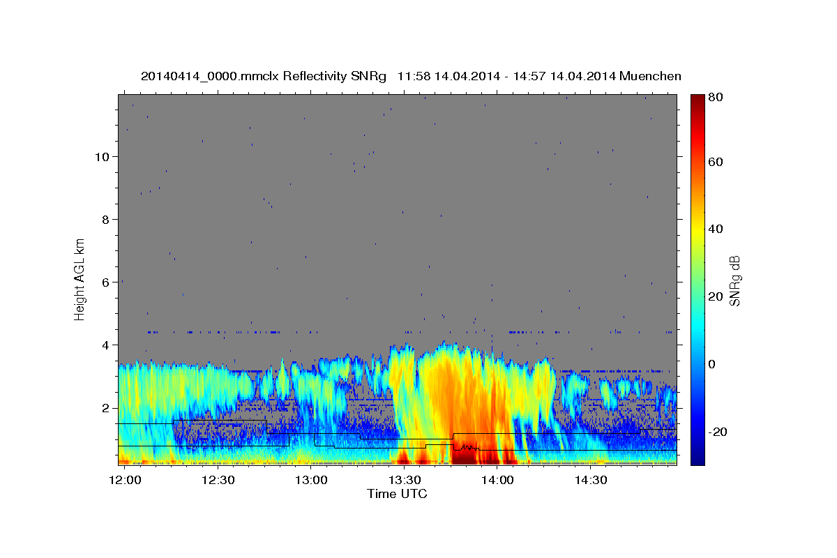The height and width of the screenshot is (558, 837).
Task: Pick the yellow band of the colorbar
Action: 697,230
